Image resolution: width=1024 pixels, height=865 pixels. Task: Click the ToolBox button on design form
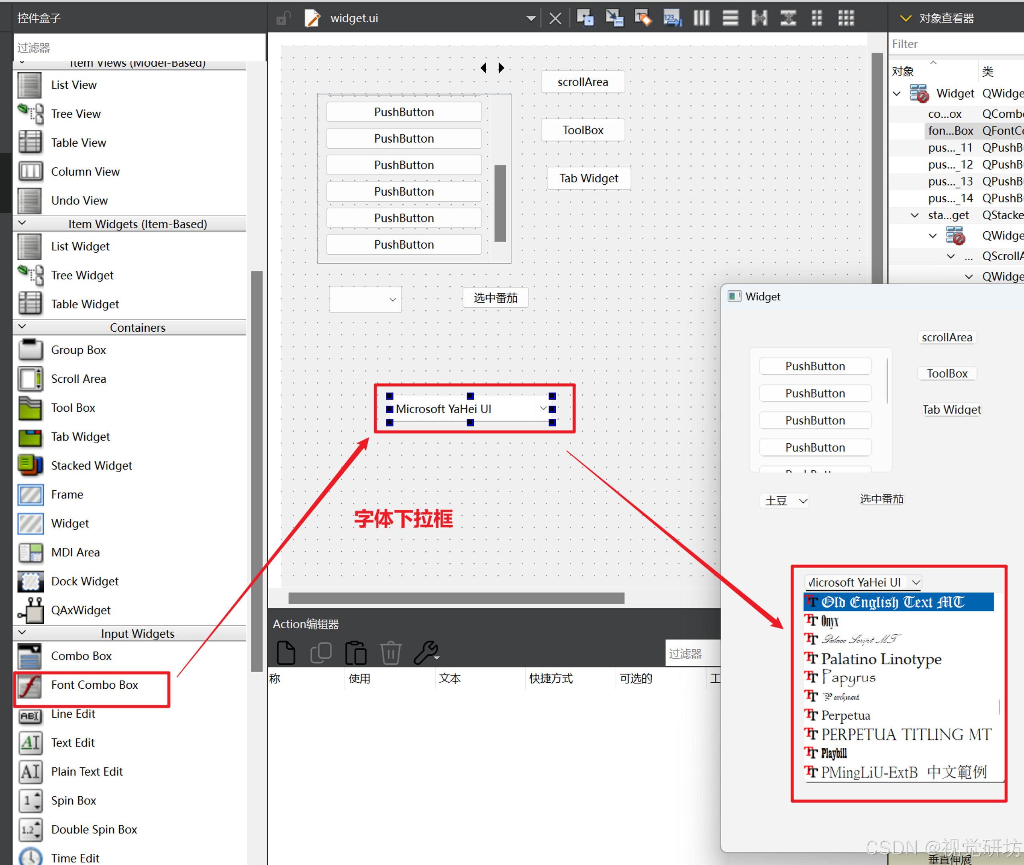583,130
